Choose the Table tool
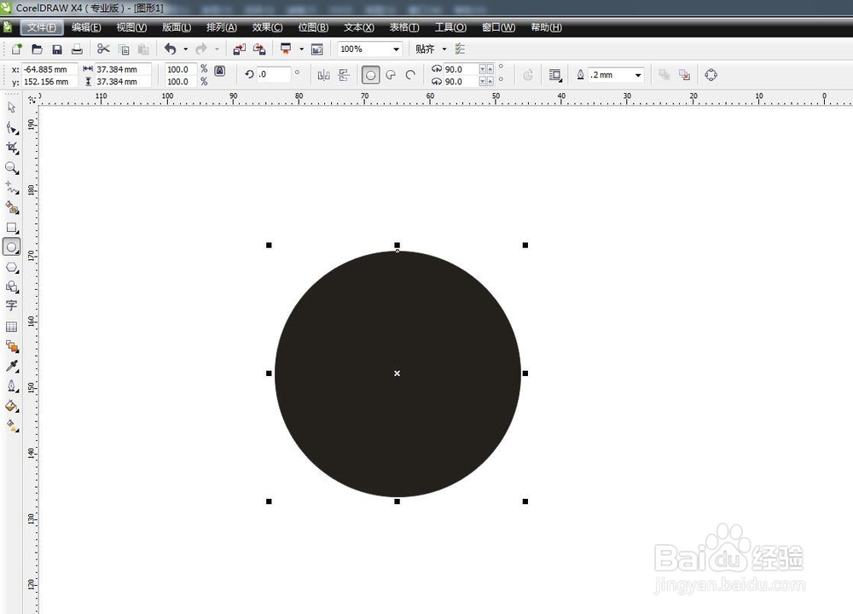 11,327
